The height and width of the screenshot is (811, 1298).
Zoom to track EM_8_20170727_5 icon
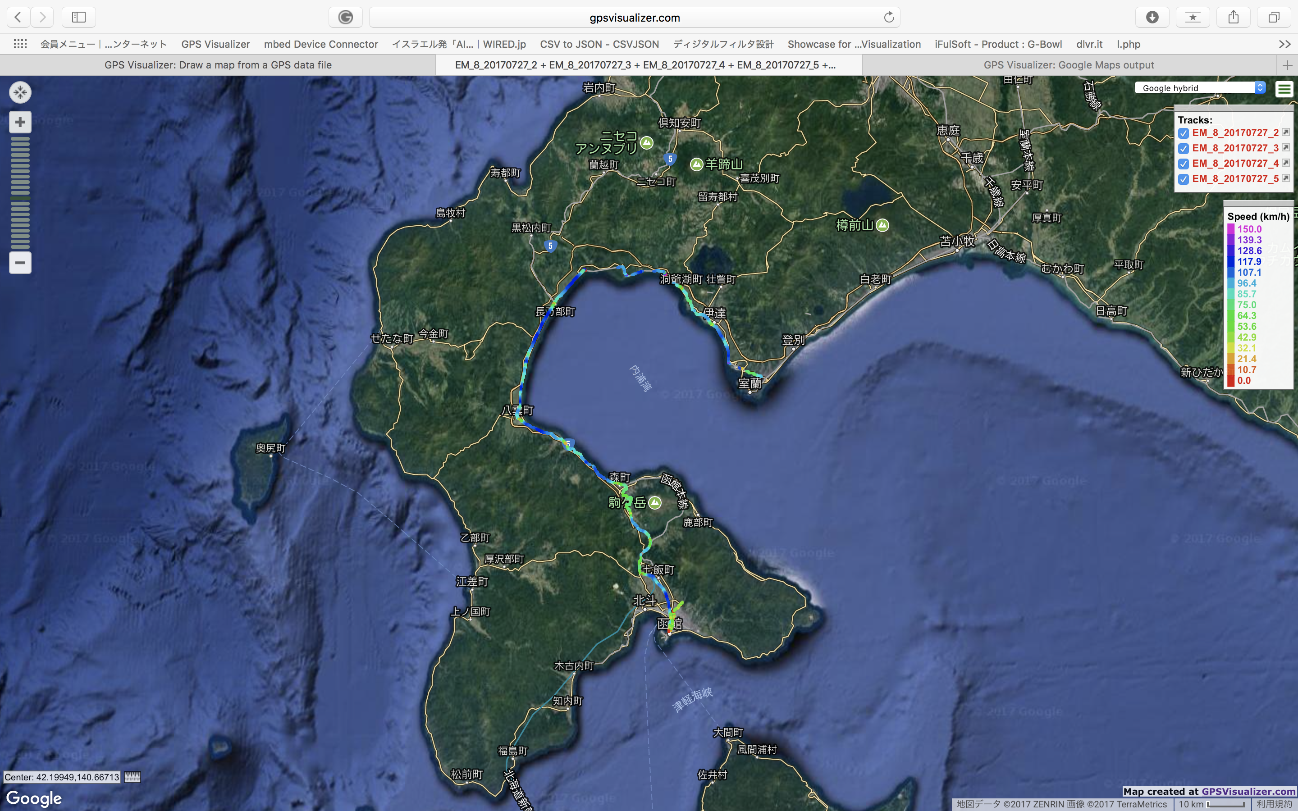coord(1286,178)
